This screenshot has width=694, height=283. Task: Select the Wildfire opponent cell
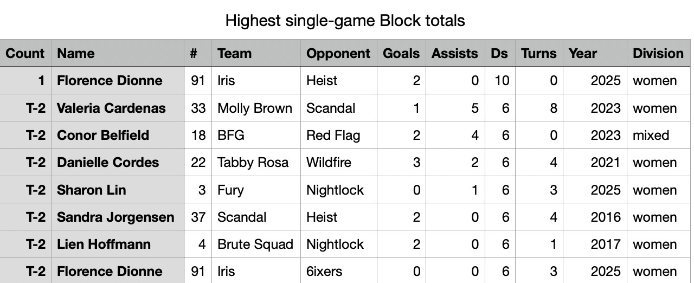point(338,162)
